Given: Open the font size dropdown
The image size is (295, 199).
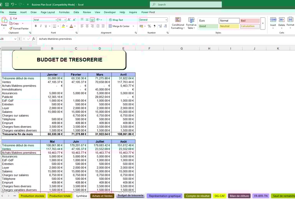Looking at the screenshot, I should [65, 20].
